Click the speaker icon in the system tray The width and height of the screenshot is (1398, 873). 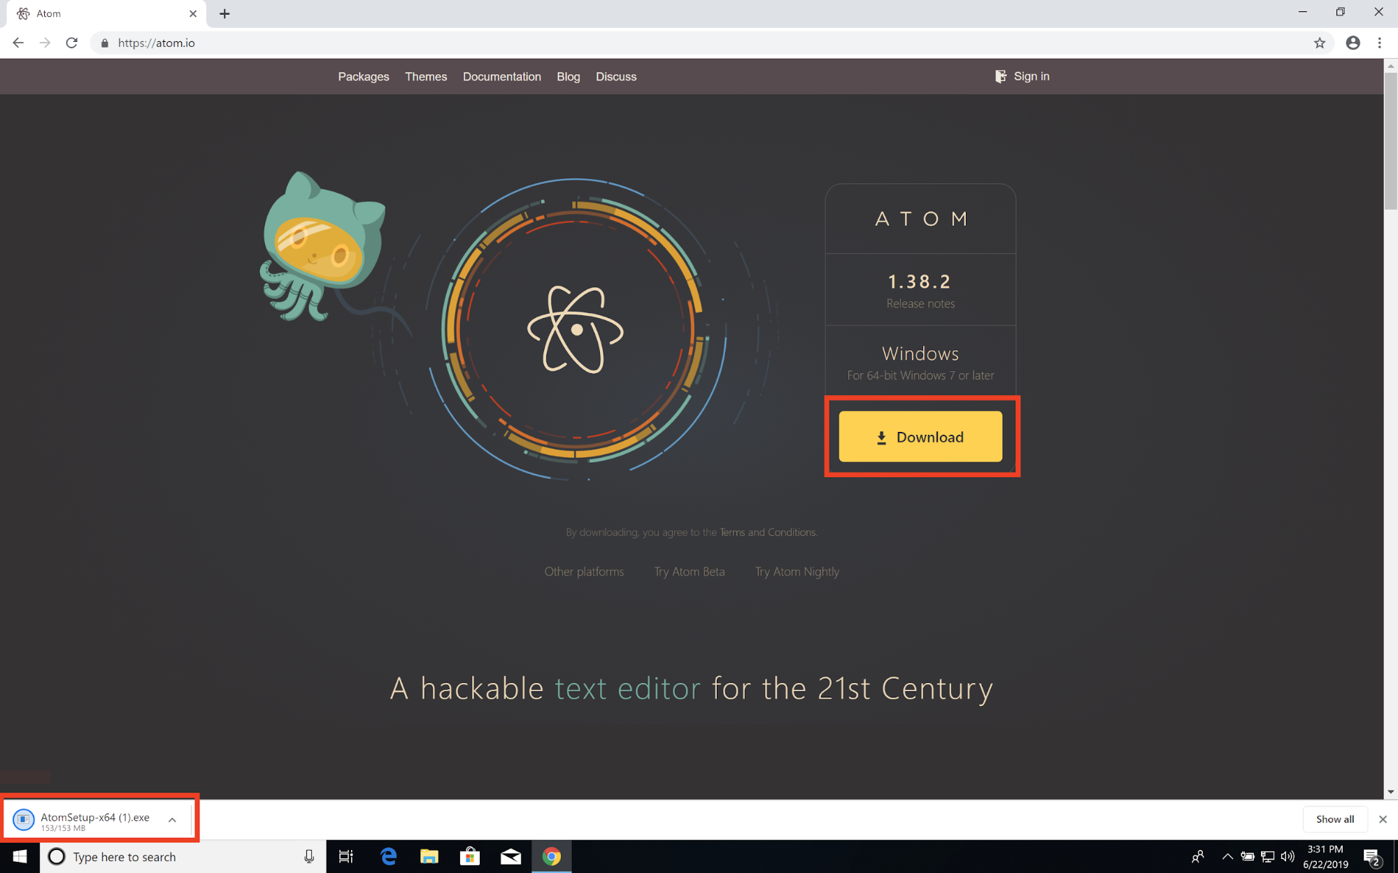coord(1288,856)
